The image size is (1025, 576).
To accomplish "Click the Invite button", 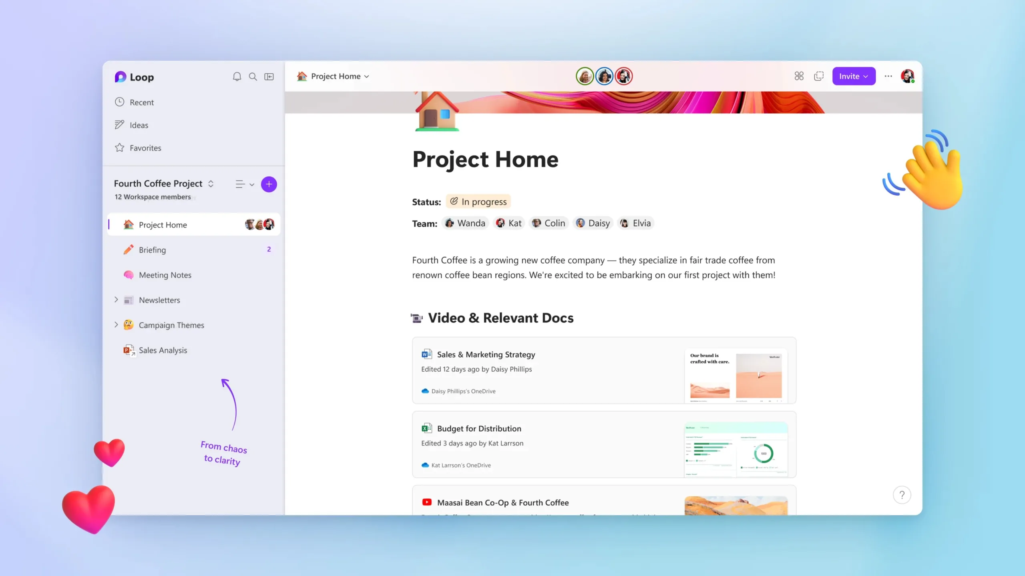I will (x=853, y=76).
